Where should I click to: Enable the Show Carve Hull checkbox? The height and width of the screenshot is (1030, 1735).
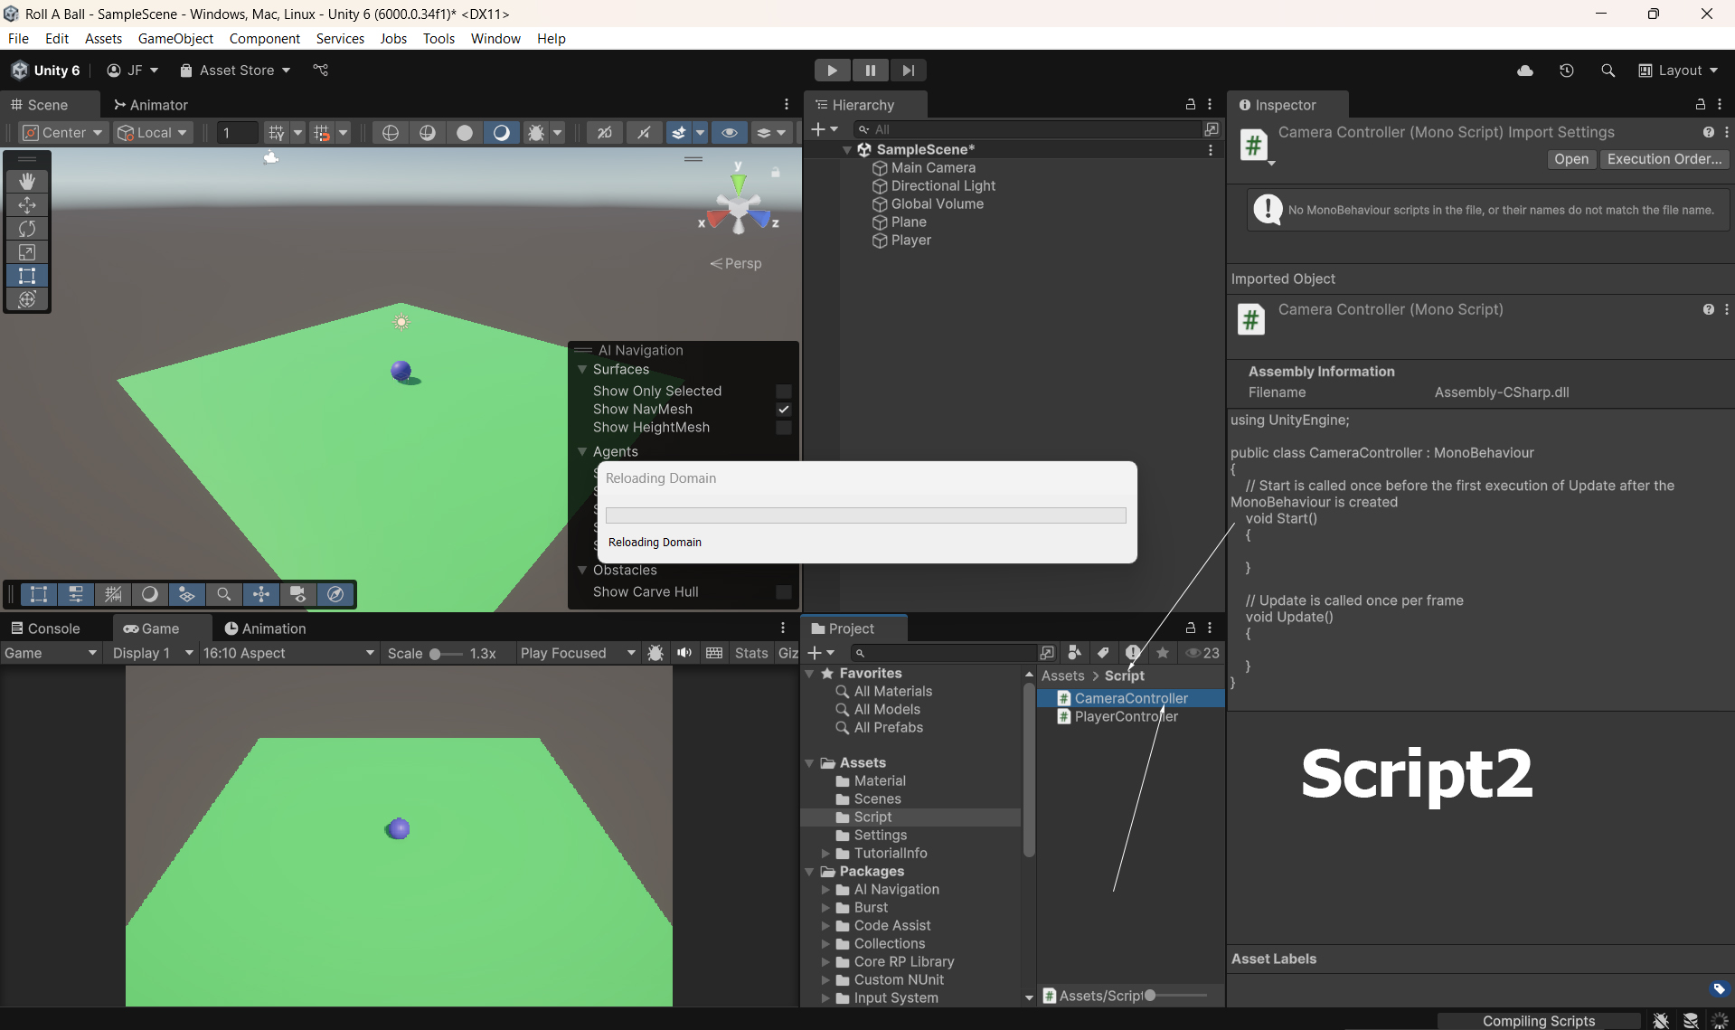pos(784,592)
